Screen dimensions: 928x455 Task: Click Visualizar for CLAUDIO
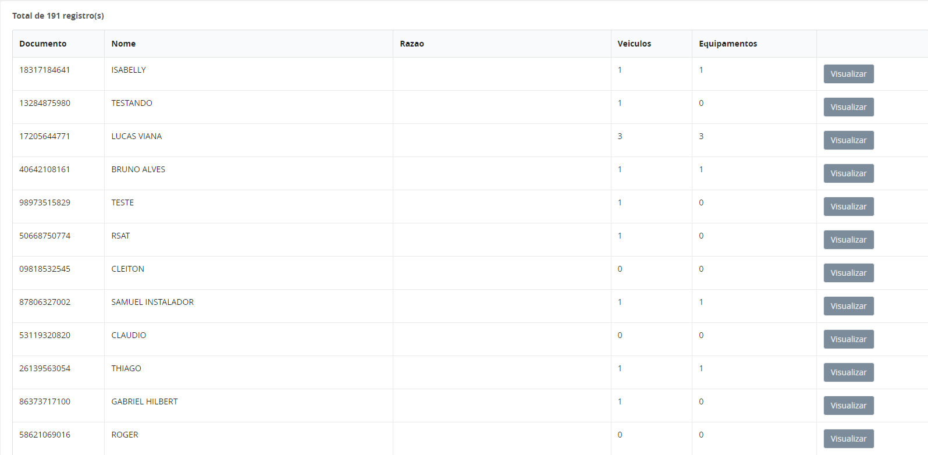[x=848, y=339]
